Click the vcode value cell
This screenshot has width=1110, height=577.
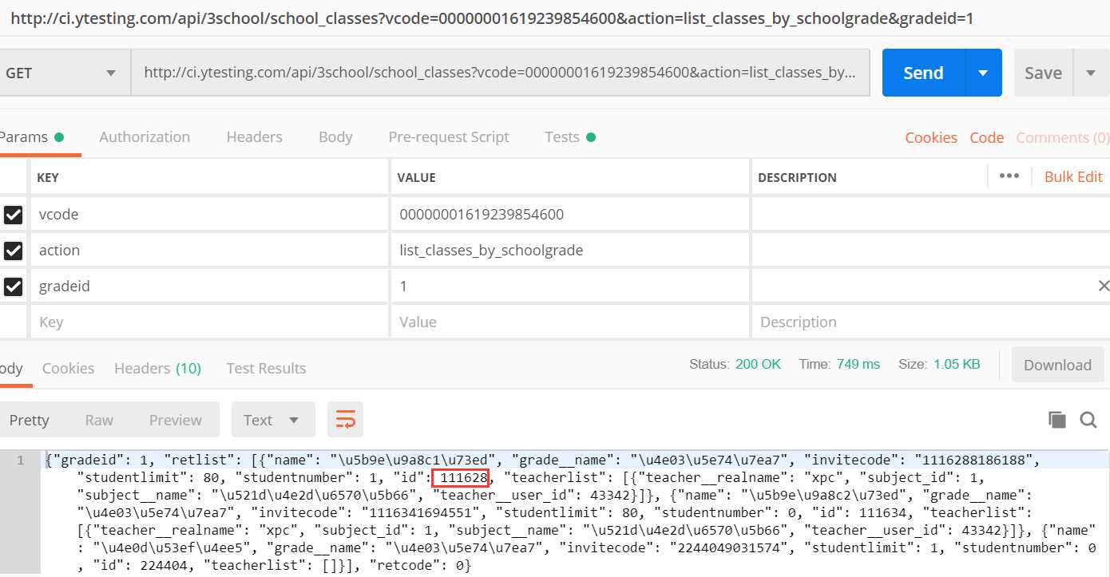(x=570, y=215)
